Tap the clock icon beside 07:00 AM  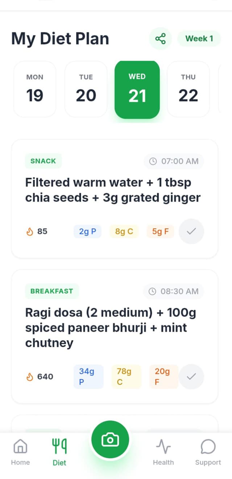[153, 161]
